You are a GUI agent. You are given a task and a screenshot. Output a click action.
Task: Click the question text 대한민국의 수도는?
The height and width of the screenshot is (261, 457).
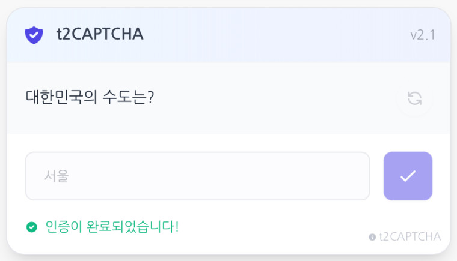coord(90,97)
